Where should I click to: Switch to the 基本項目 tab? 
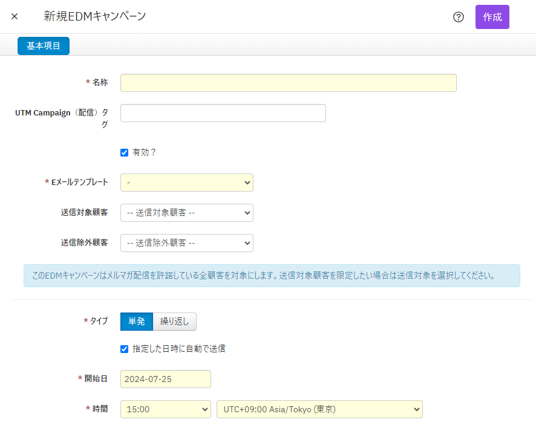tap(44, 46)
